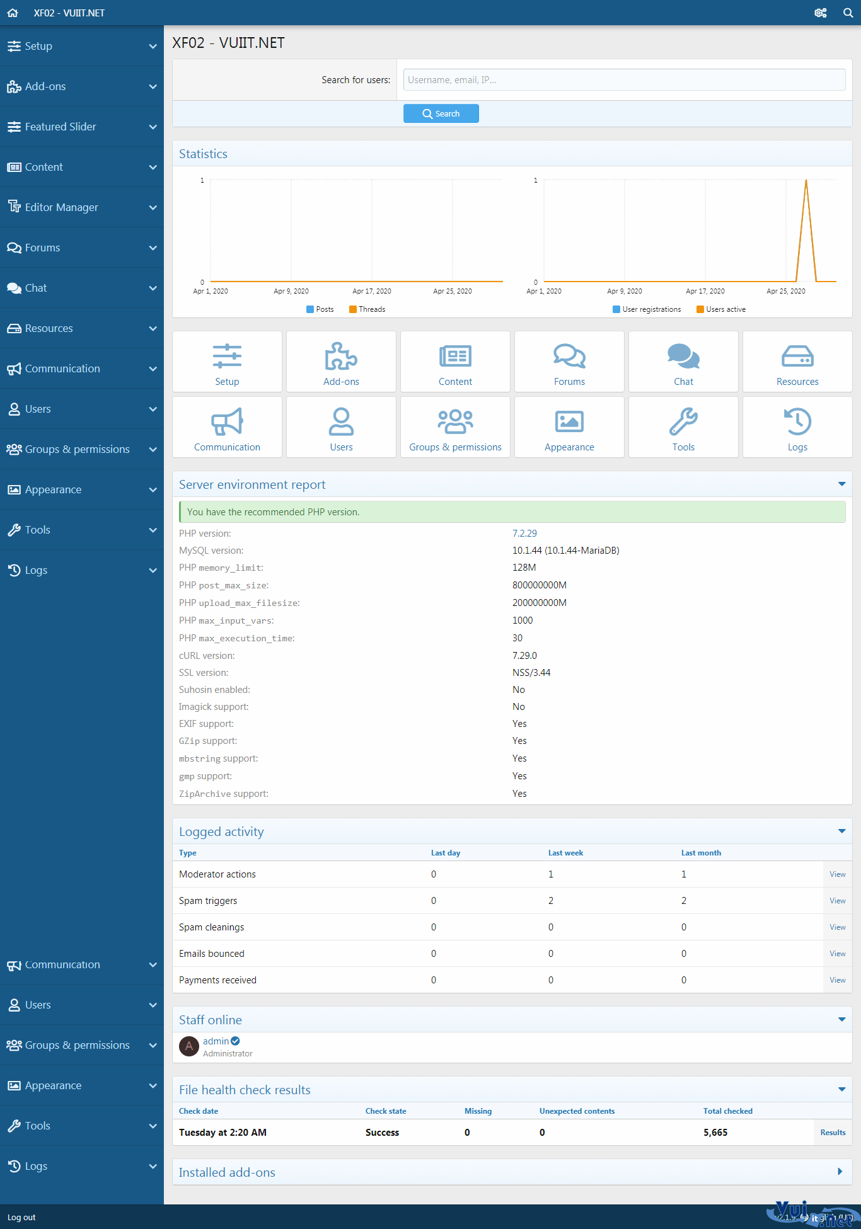861x1229 pixels.
Task: Expand the Add-ons sidebar chevron
Action: point(153,86)
